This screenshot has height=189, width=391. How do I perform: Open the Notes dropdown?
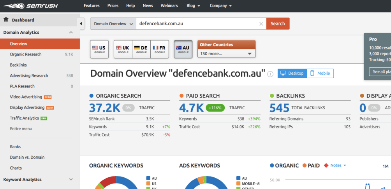(338, 165)
